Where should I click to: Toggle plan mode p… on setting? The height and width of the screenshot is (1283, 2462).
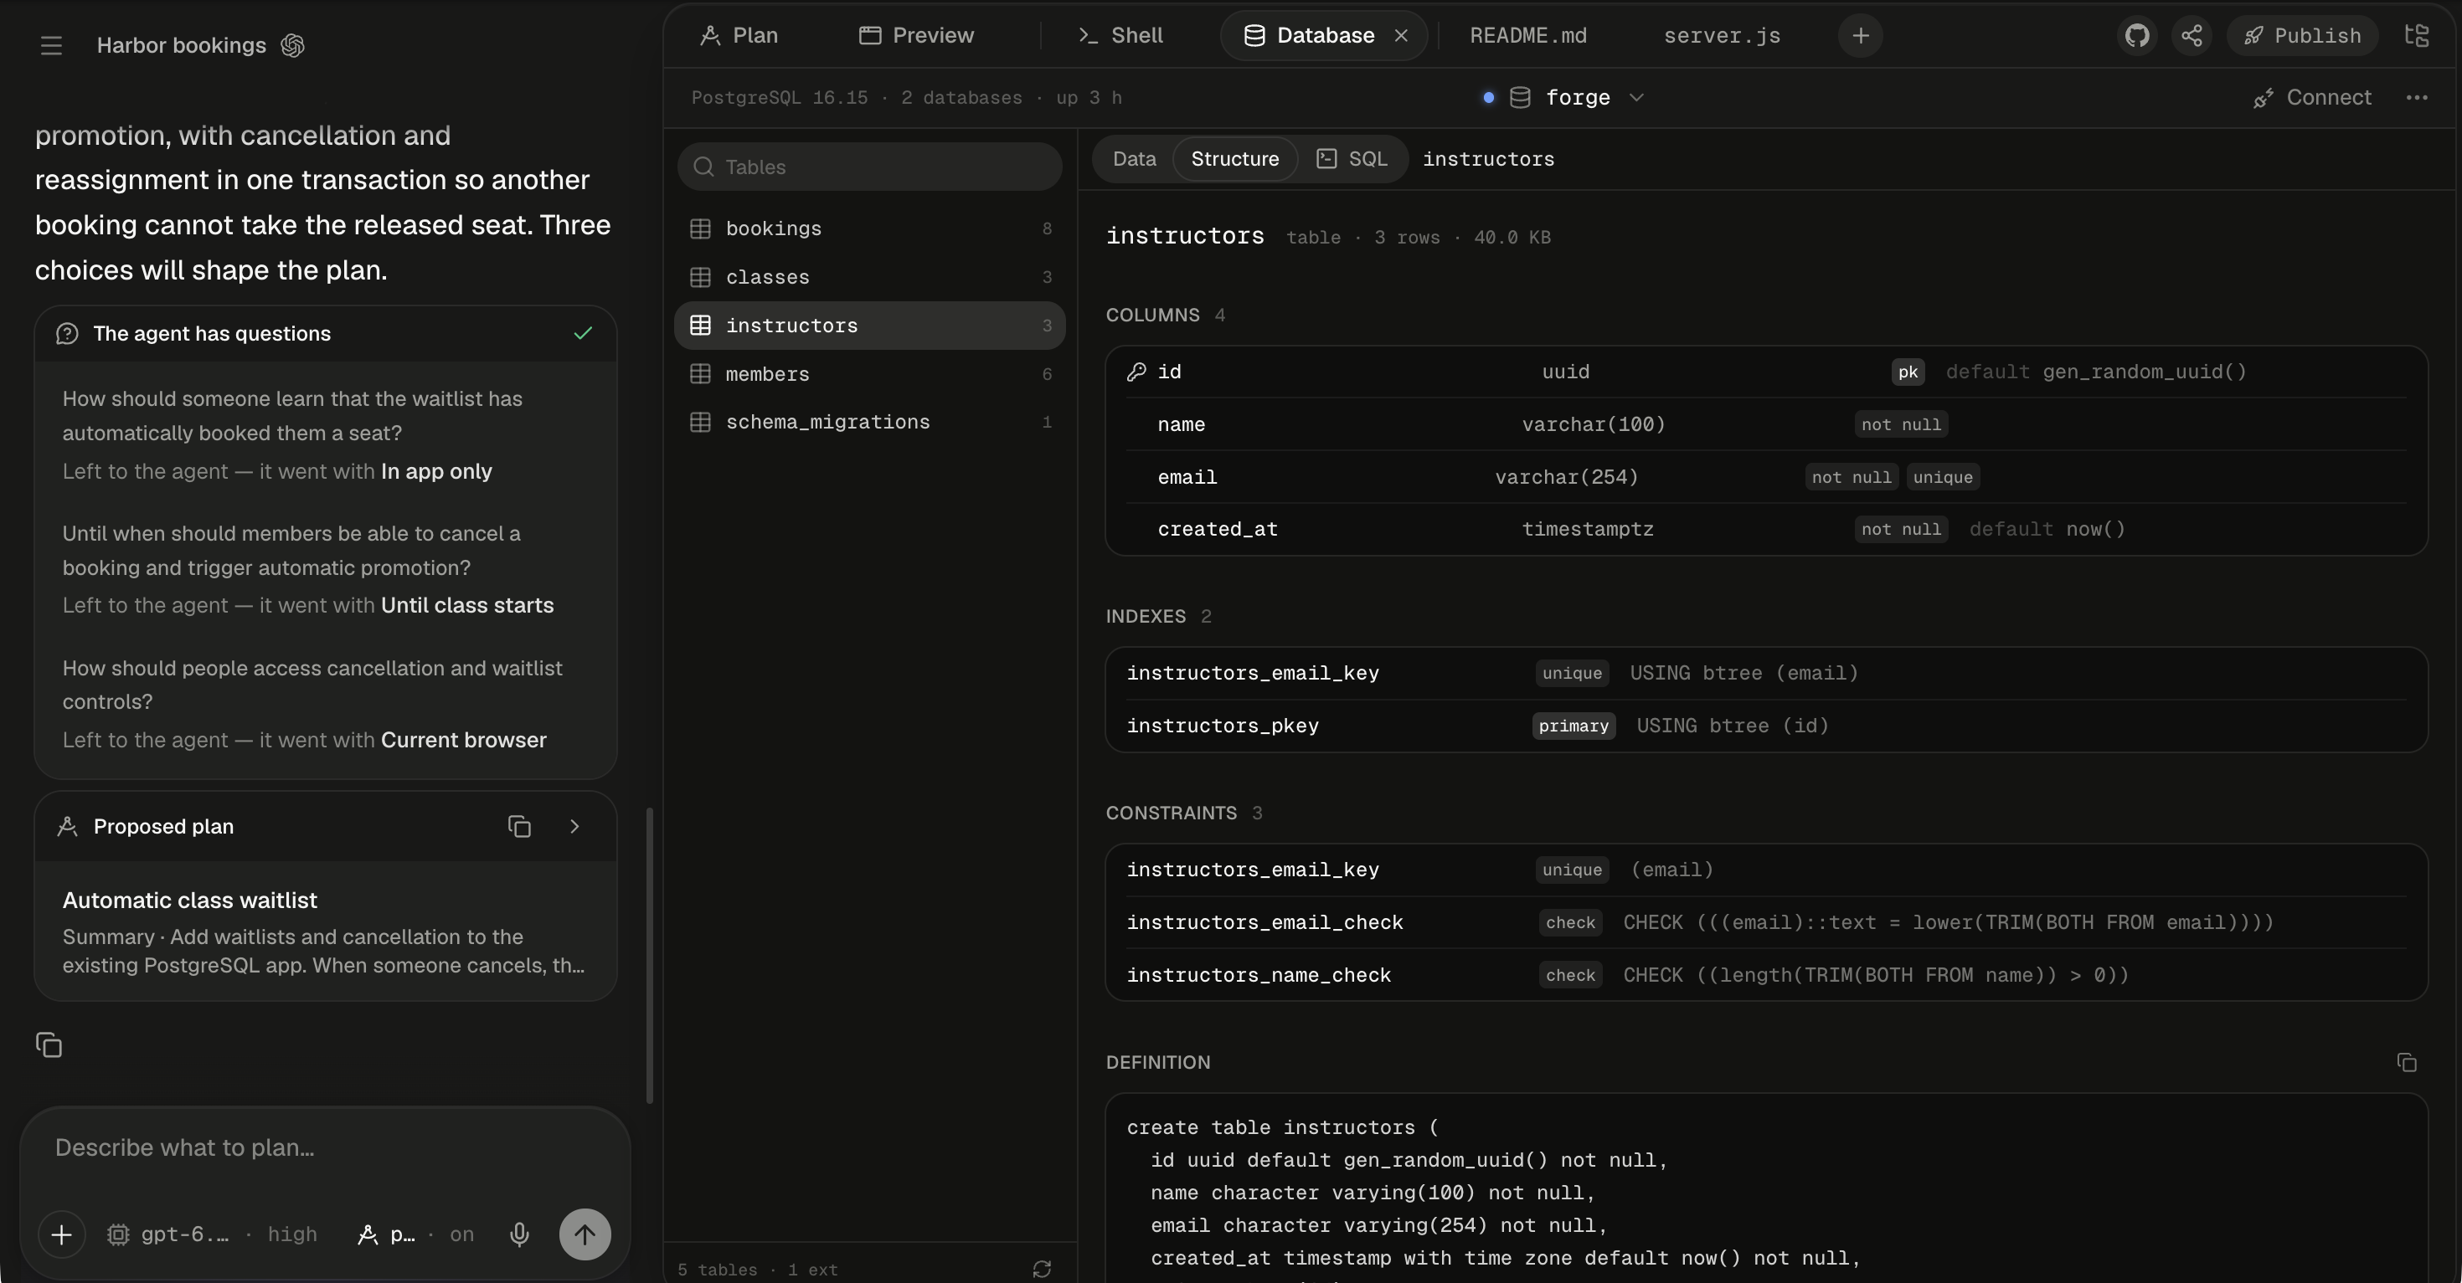click(x=415, y=1234)
